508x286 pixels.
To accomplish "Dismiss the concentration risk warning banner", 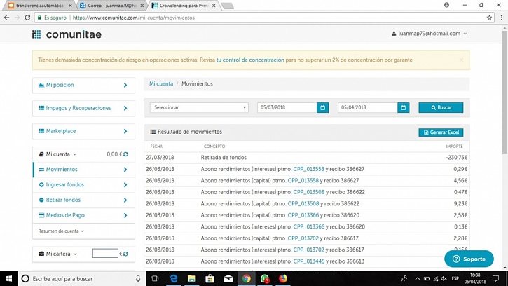I will (461, 60).
